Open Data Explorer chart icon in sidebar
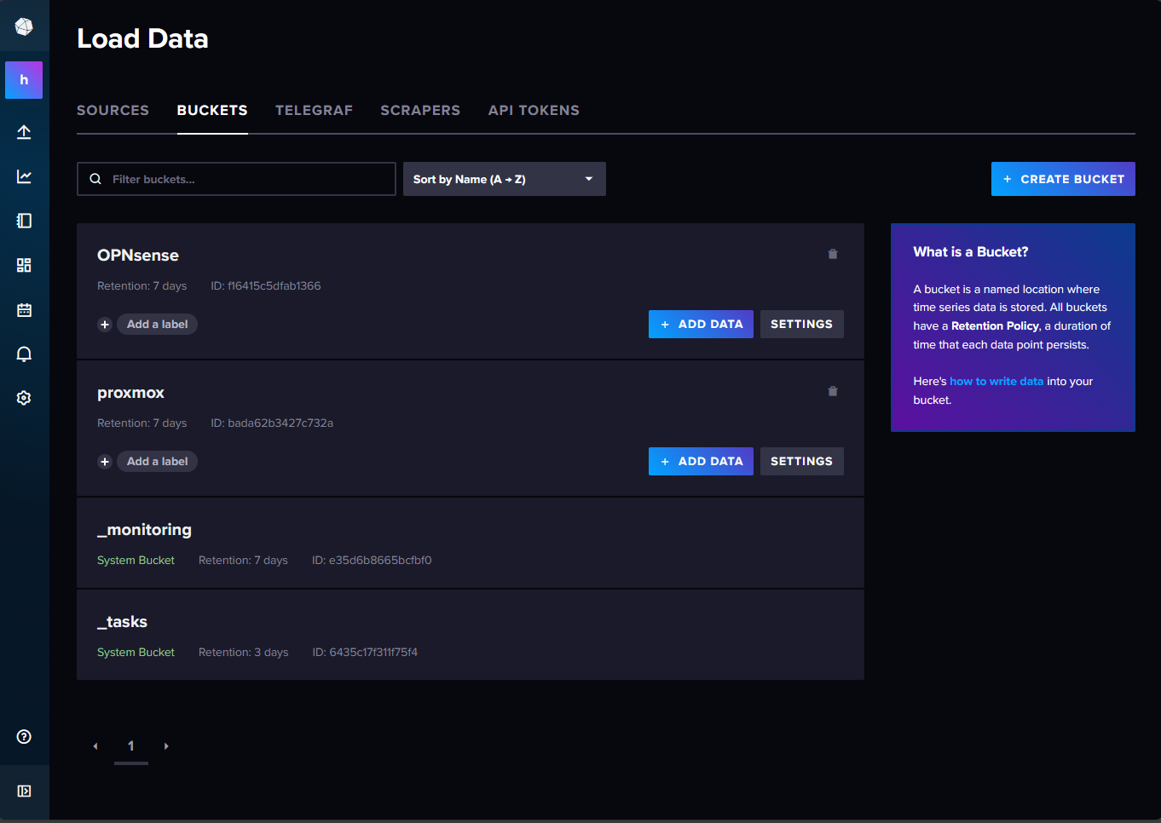The height and width of the screenshot is (823, 1161). 24,176
